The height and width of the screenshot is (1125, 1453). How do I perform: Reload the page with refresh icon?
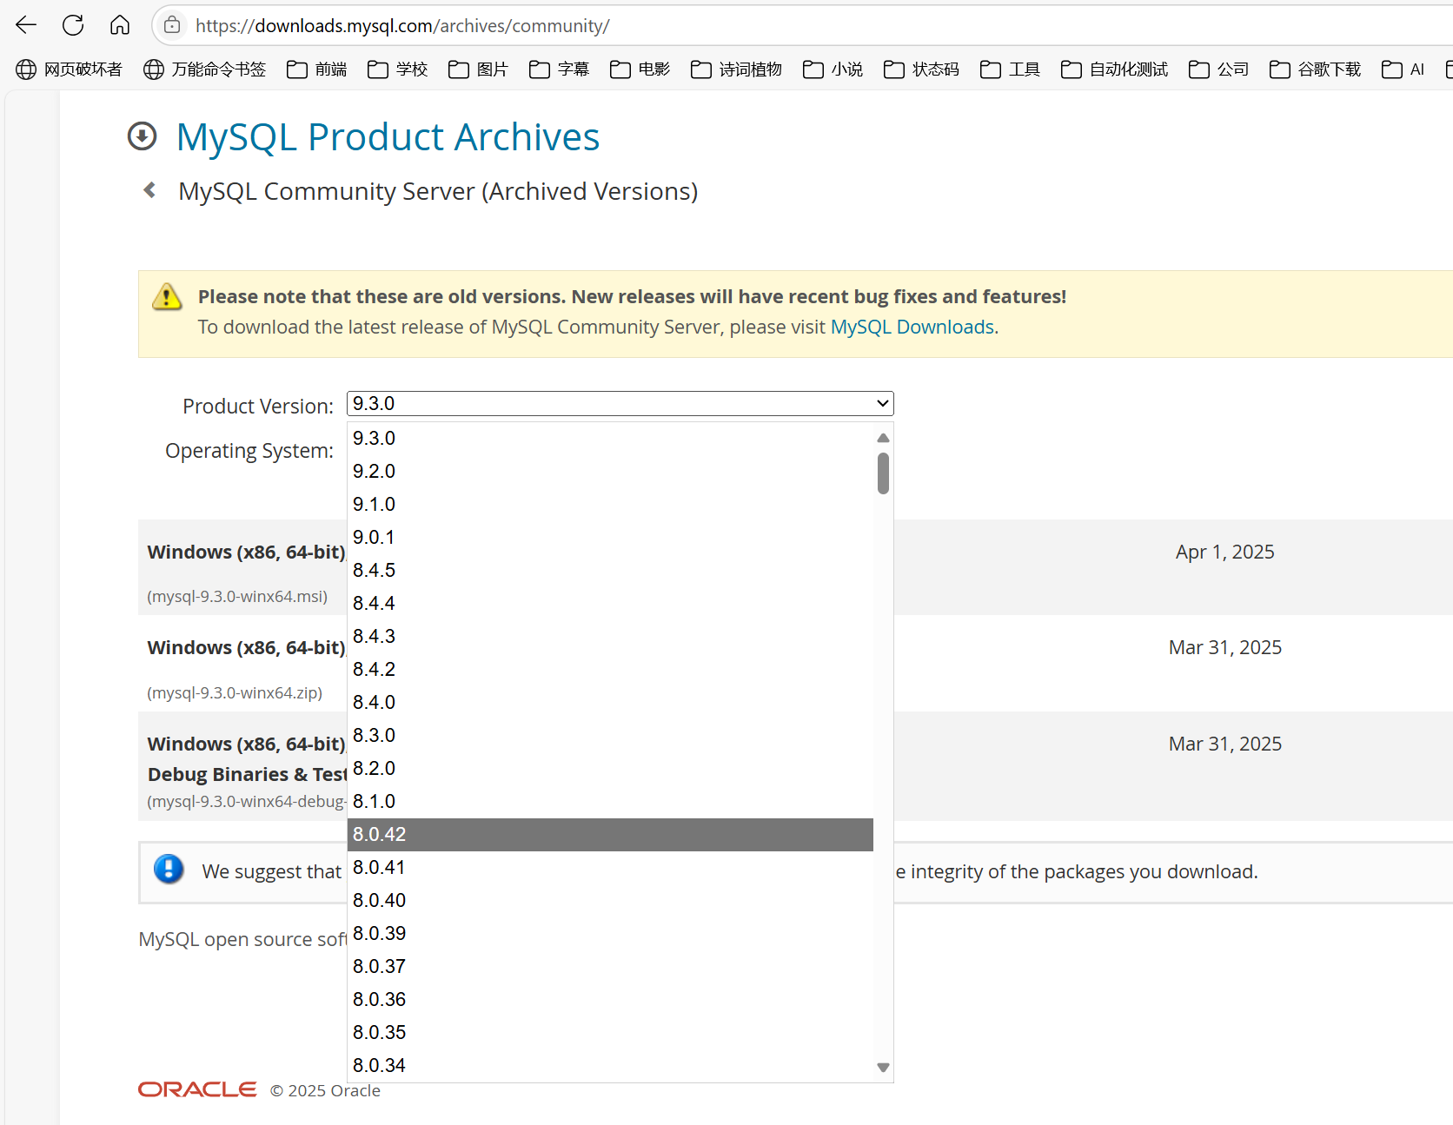click(x=73, y=25)
